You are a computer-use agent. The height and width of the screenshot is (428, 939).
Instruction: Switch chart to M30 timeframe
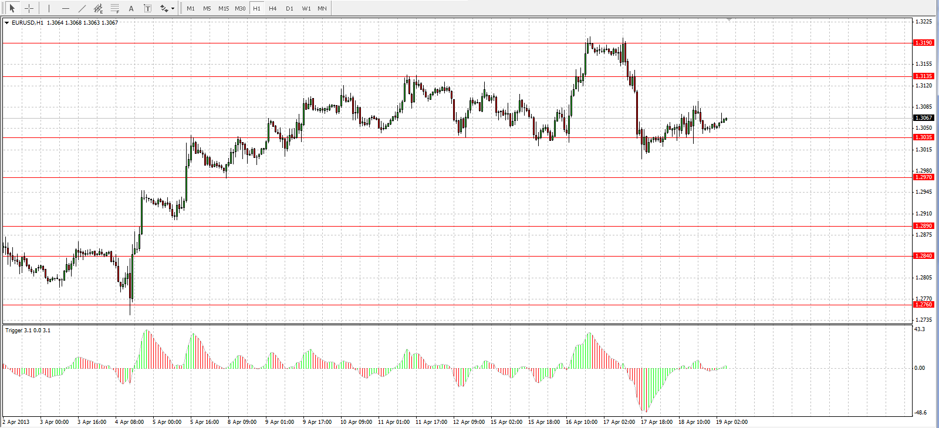click(x=240, y=8)
